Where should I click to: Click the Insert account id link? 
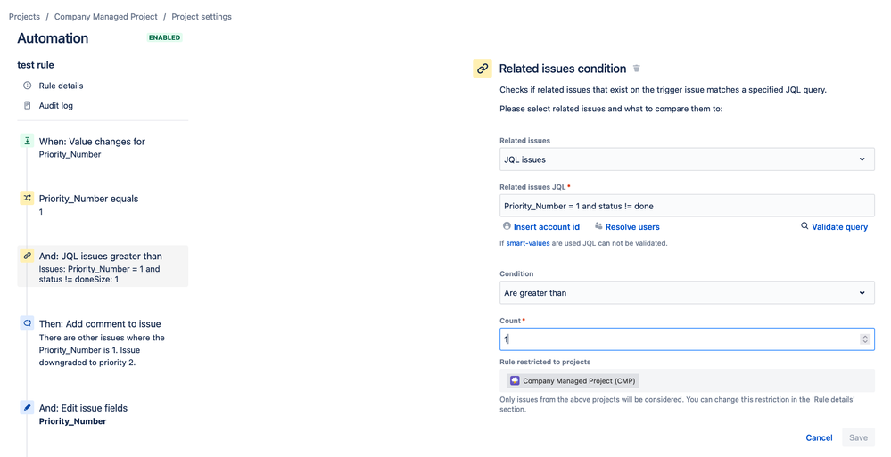click(x=546, y=227)
